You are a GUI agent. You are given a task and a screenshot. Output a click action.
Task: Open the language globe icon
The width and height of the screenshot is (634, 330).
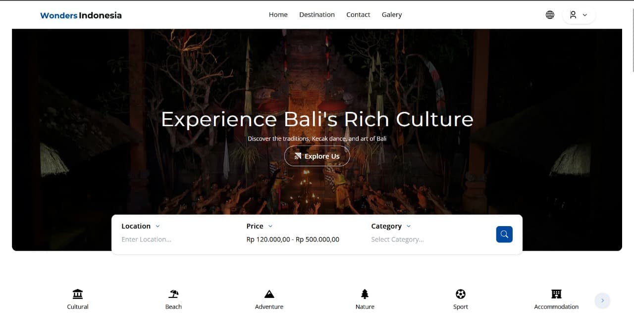tap(550, 14)
